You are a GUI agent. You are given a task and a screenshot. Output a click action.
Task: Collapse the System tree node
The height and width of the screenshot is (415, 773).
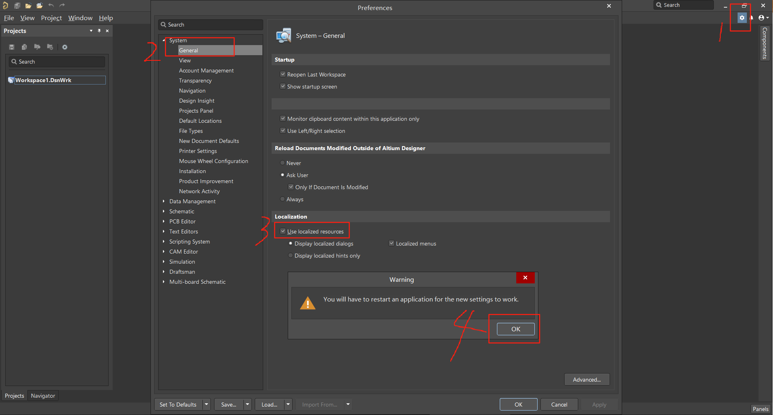164,40
